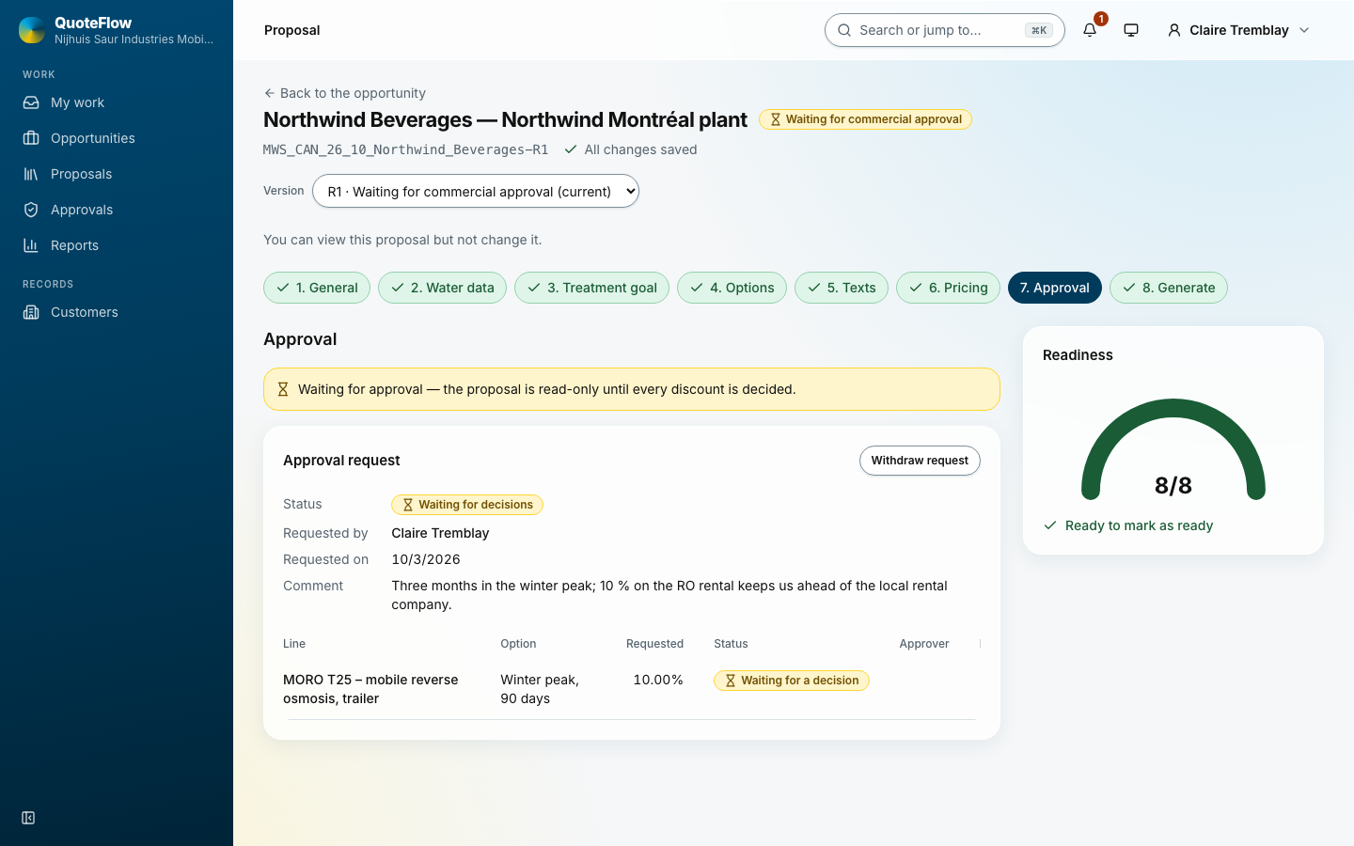The image size is (1354, 846).
Task: Click the My work inbox icon
Action: [31, 102]
